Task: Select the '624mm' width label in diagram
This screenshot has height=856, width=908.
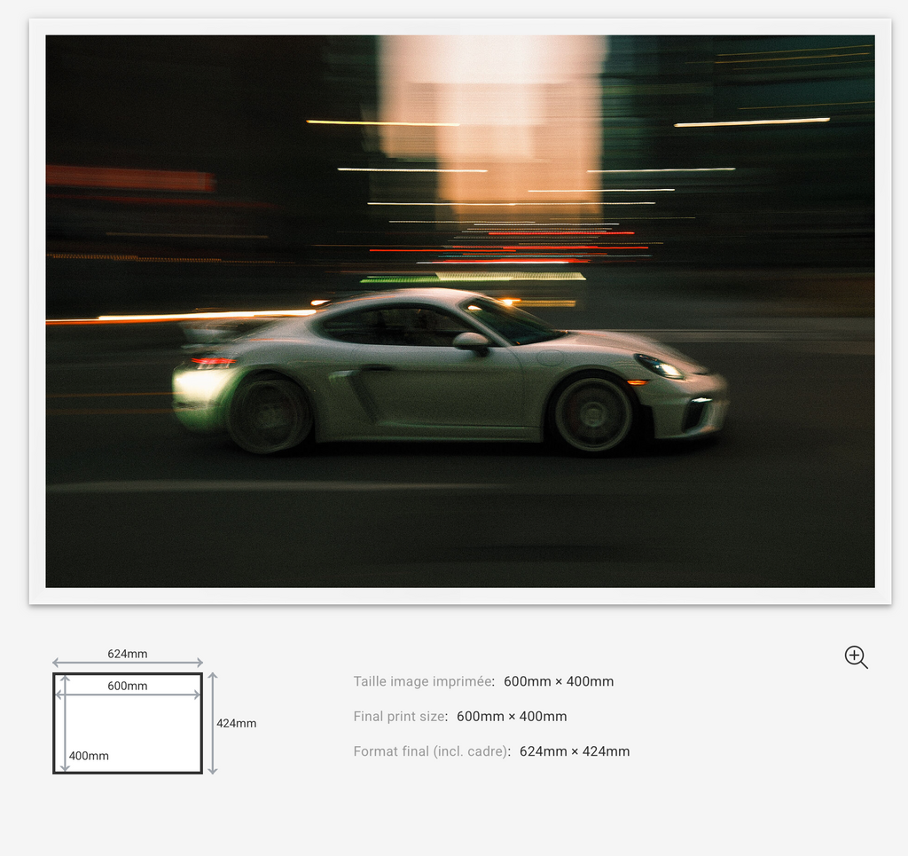Action: click(x=128, y=654)
